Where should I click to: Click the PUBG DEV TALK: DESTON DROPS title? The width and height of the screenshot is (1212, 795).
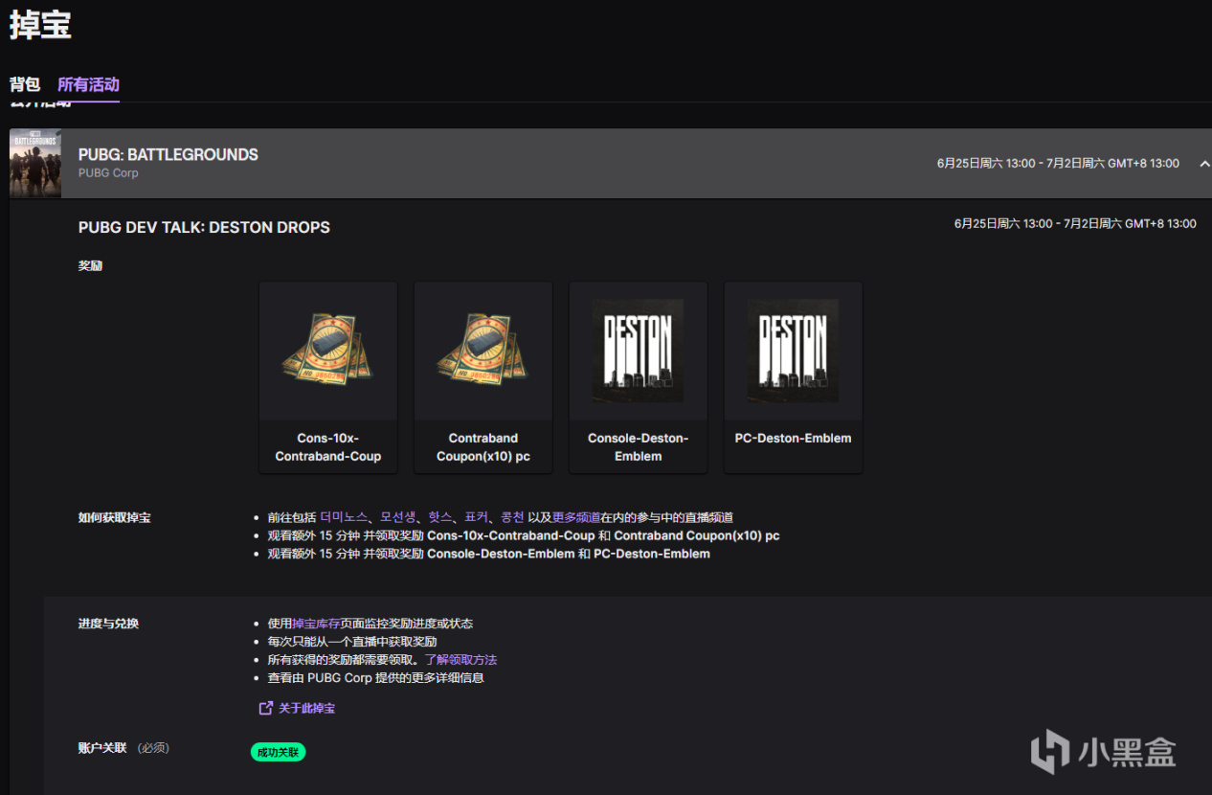click(204, 228)
